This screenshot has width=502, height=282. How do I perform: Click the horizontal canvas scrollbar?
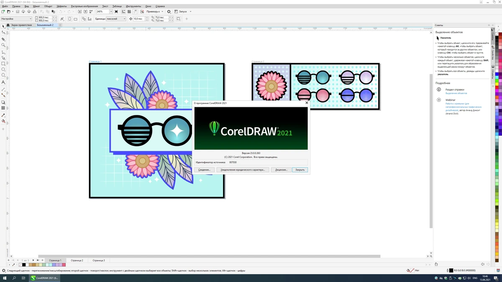(209, 256)
